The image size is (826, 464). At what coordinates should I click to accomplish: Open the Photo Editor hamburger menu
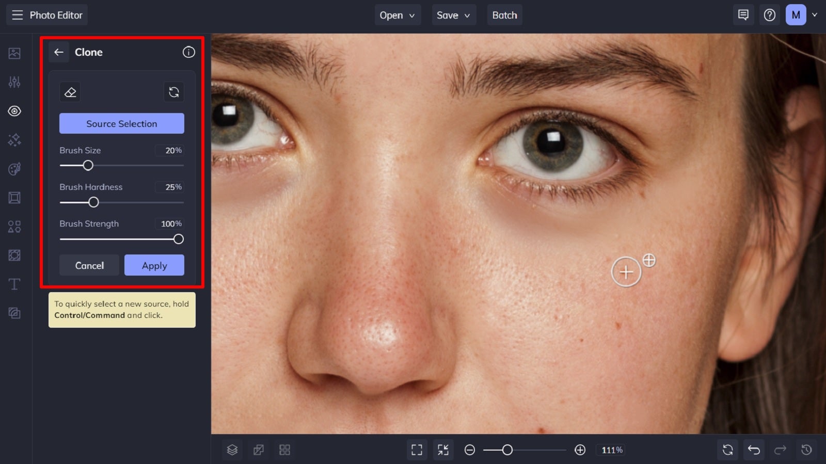[18, 15]
